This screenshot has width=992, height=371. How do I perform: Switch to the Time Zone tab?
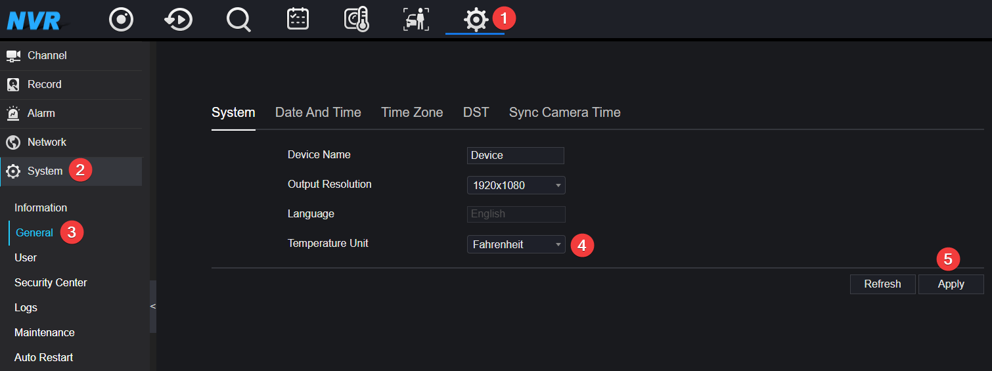(x=412, y=112)
